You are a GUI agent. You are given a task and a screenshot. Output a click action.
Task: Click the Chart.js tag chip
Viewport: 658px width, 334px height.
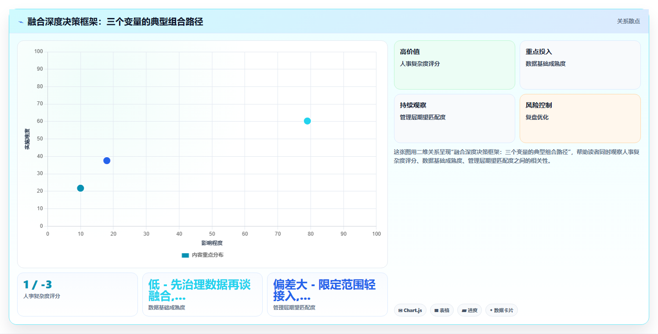click(410, 310)
